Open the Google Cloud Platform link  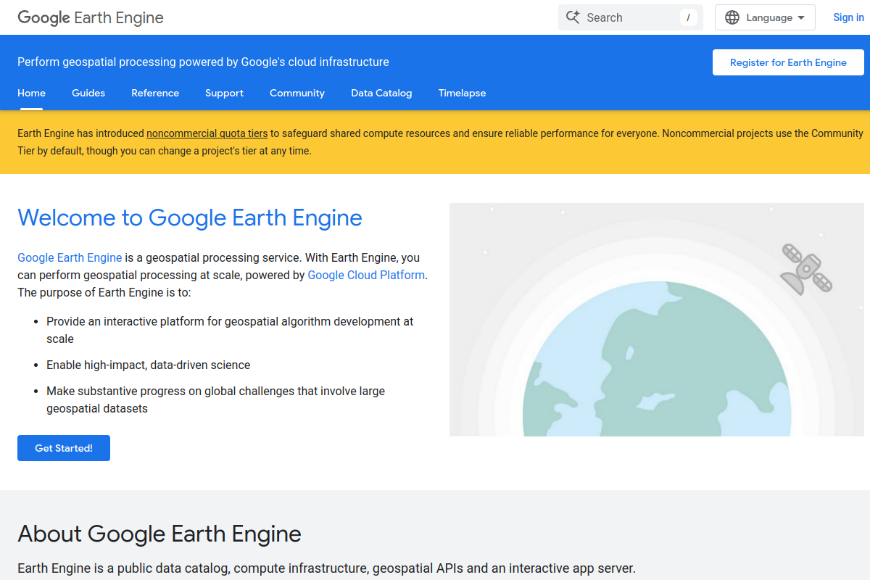(x=366, y=275)
